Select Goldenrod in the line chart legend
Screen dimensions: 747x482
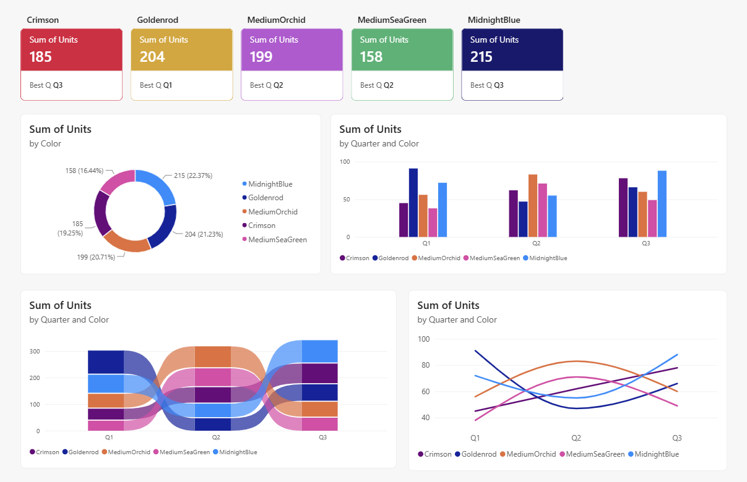pyautogui.click(x=476, y=454)
